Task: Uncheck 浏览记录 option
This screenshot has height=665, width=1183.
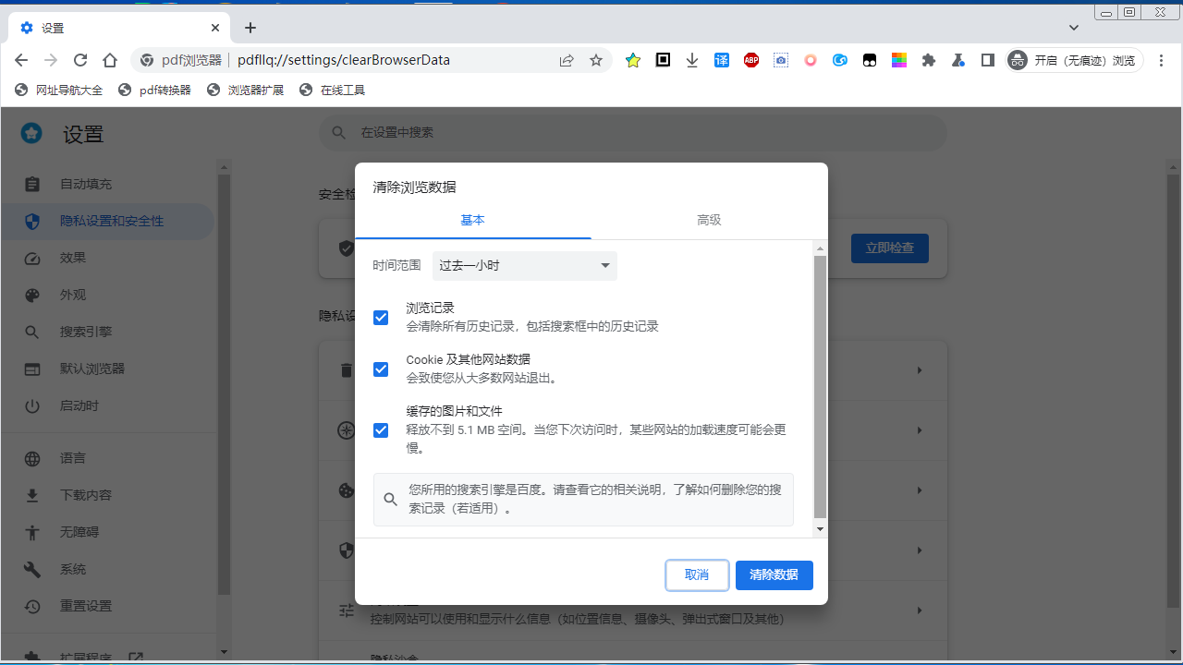Action: [381, 317]
